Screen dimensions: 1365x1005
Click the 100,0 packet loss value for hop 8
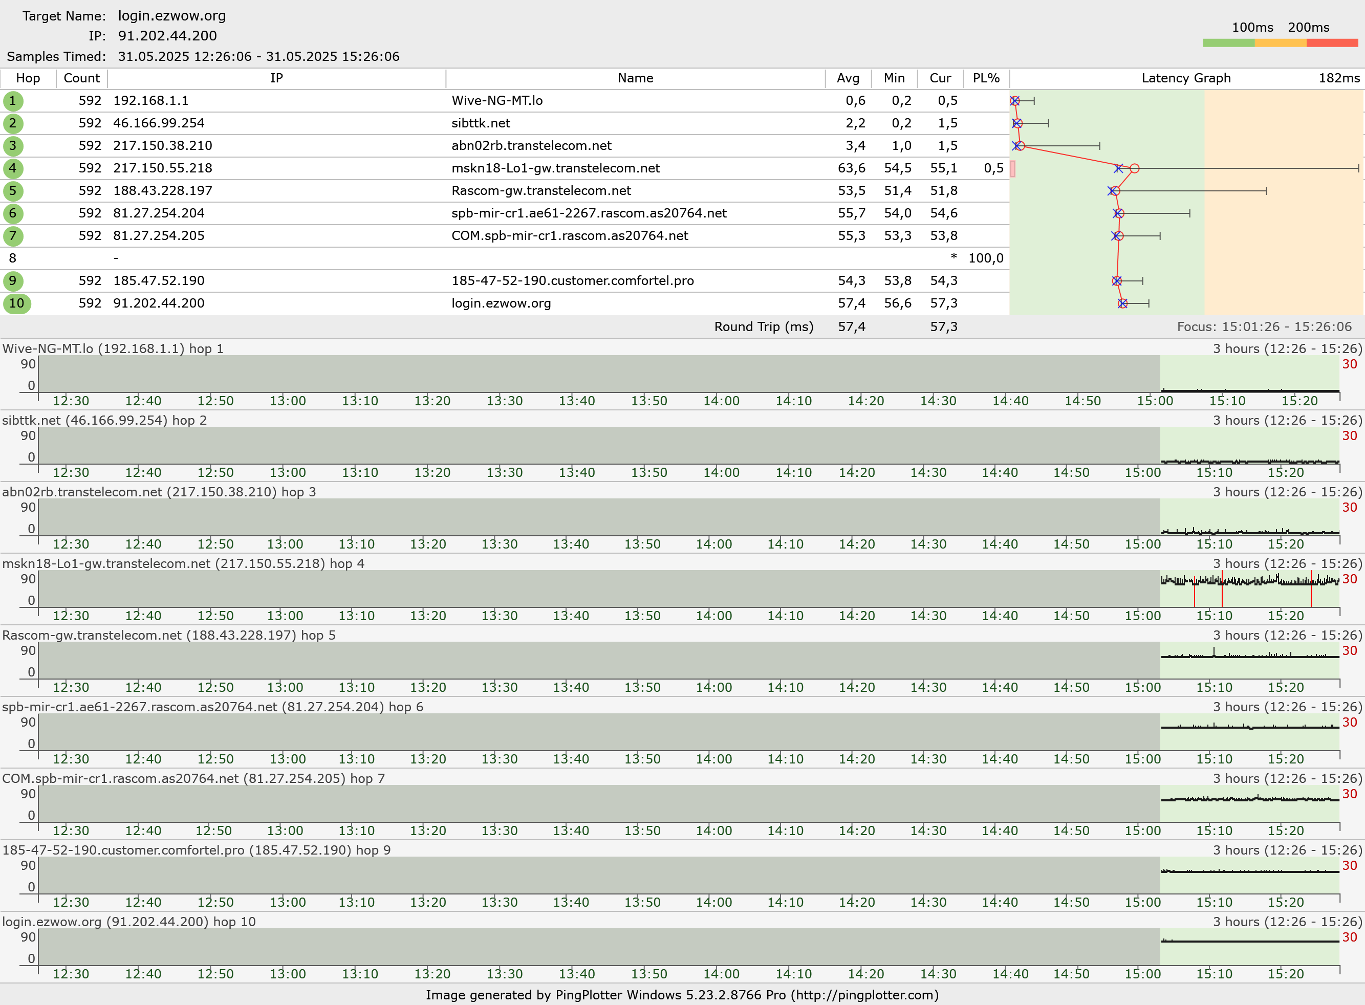(x=985, y=258)
